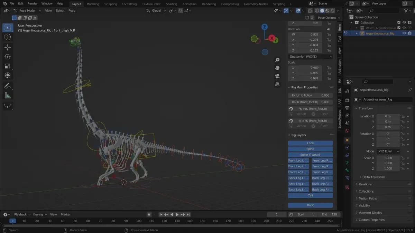Open the Render properties tab icon

347,100
